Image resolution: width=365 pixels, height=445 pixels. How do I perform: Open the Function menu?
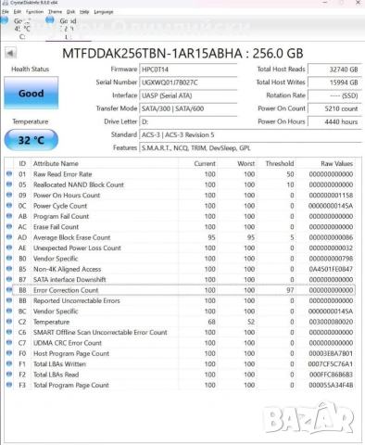[x=34, y=12]
